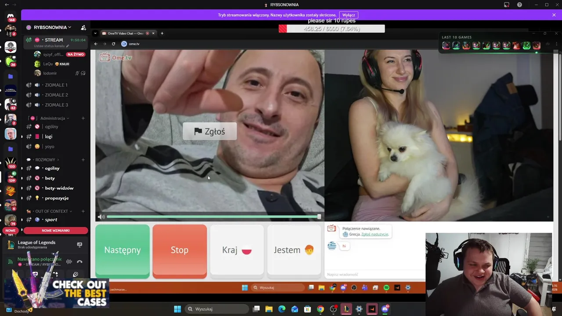Reload the ome.tv page

[113, 44]
